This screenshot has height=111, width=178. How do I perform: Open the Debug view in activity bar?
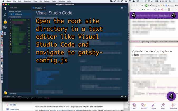[5, 27]
